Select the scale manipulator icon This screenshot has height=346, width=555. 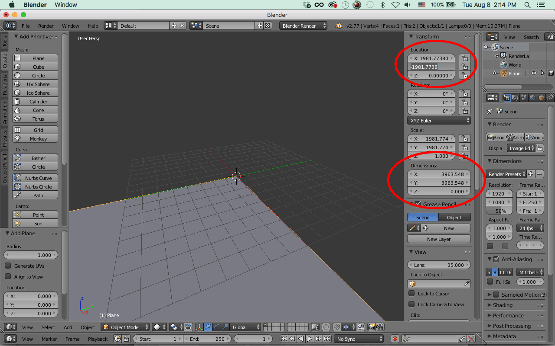tap(225, 327)
